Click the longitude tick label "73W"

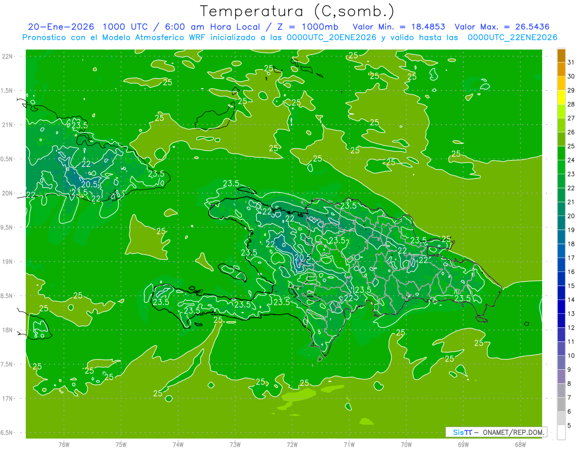[235, 445]
